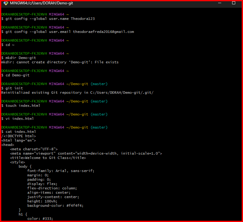
Task: Click the 'touch index.html' command
Action: [x=23, y=106]
